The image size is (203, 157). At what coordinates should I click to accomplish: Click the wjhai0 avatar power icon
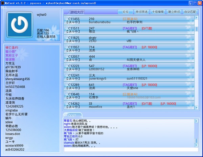pyautogui.click(x=20, y=25)
